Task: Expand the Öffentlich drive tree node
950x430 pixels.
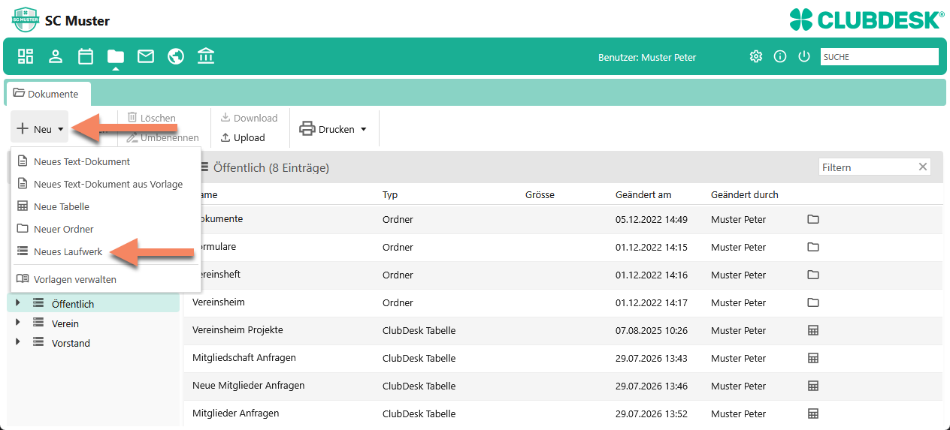Action: (18, 302)
